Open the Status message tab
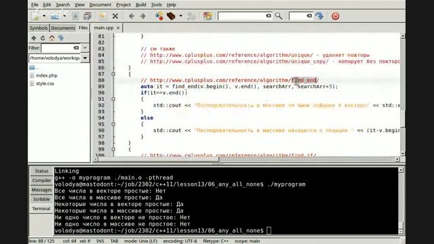This screenshot has height=244, width=434. coord(41,171)
